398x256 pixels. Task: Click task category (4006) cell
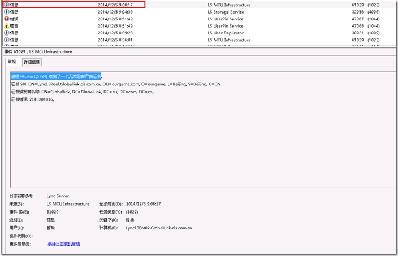(x=374, y=12)
